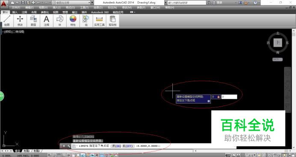
Task: Open the 工具(T) menu
Action: (x=84, y=8)
